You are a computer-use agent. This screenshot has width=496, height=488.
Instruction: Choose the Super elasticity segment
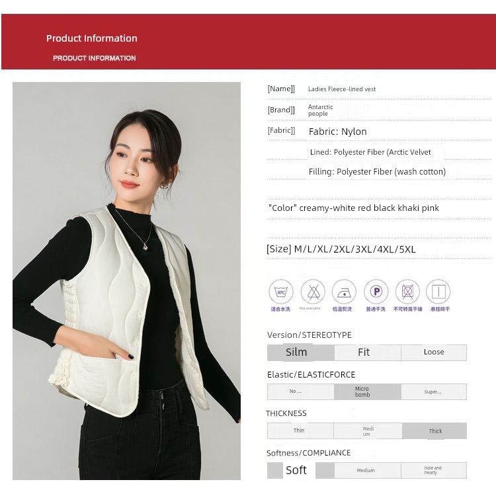click(x=434, y=391)
